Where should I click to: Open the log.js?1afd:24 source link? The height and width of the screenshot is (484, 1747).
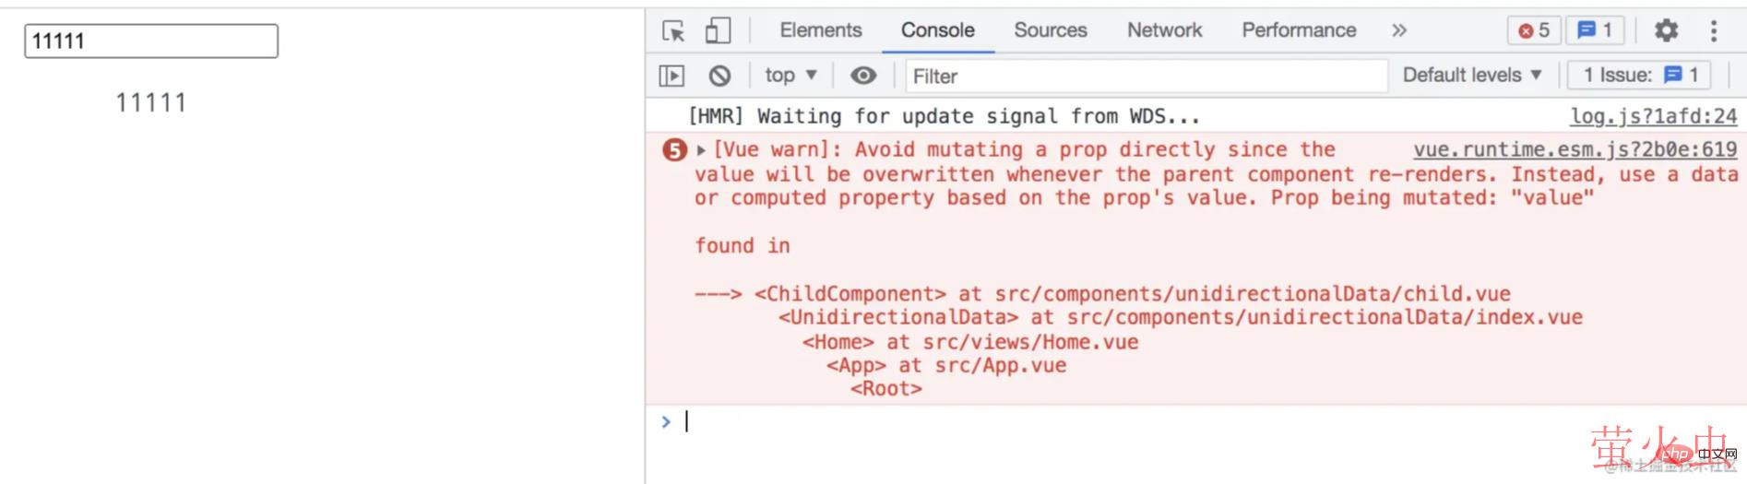[x=1653, y=116]
